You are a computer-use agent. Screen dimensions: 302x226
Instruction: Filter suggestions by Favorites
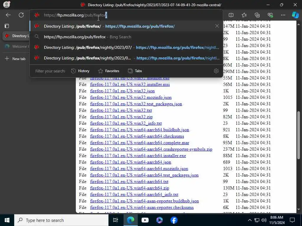109,71
